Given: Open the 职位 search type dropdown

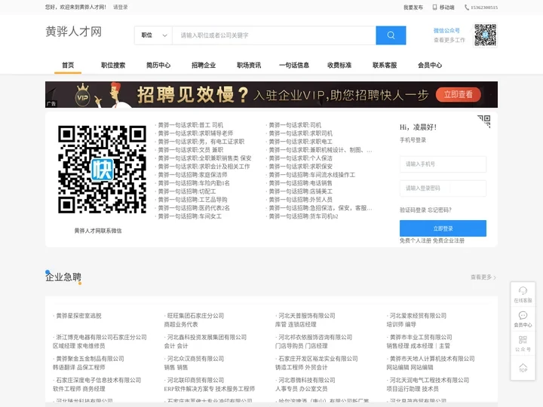Looking at the screenshot, I should point(154,35).
